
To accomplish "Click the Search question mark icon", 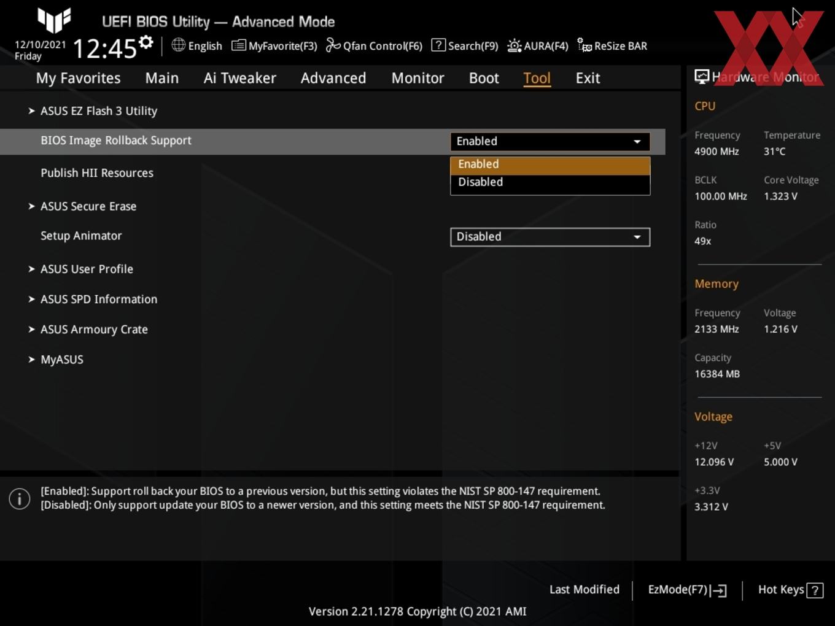I will (438, 45).
